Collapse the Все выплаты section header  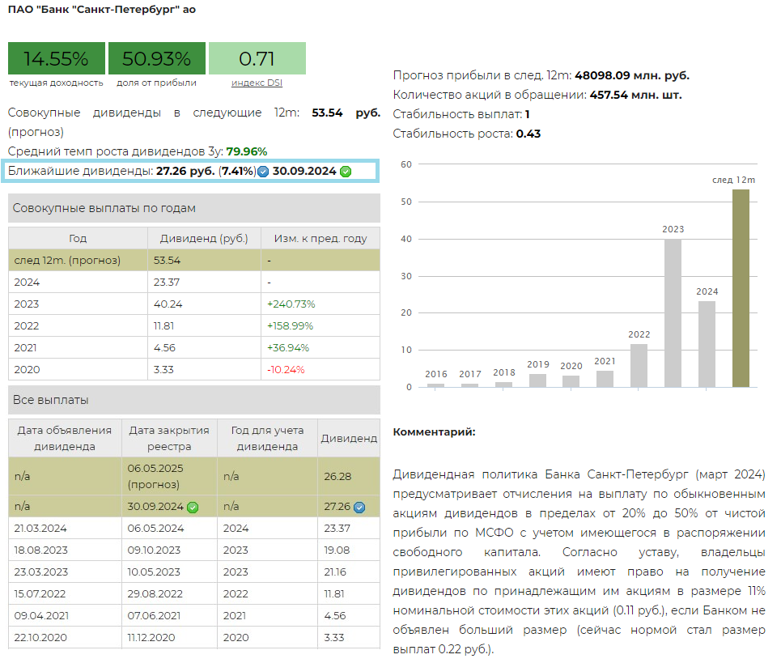(x=193, y=400)
